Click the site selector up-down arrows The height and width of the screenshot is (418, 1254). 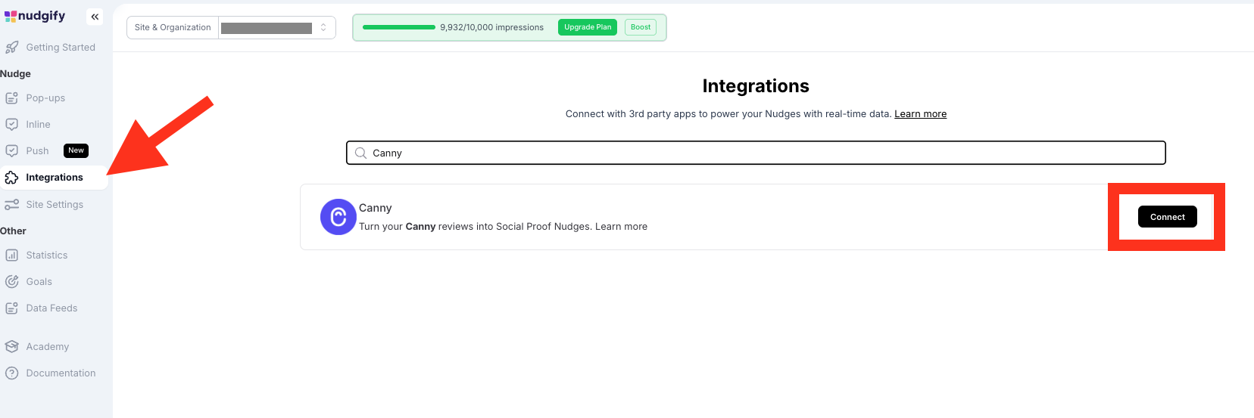click(323, 27)
